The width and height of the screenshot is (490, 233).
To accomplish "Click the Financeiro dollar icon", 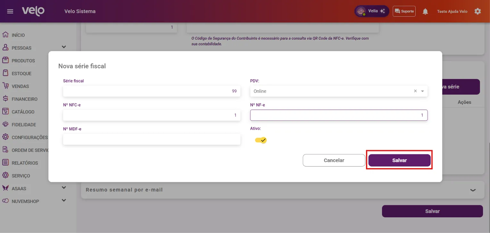I will point(5,99).
